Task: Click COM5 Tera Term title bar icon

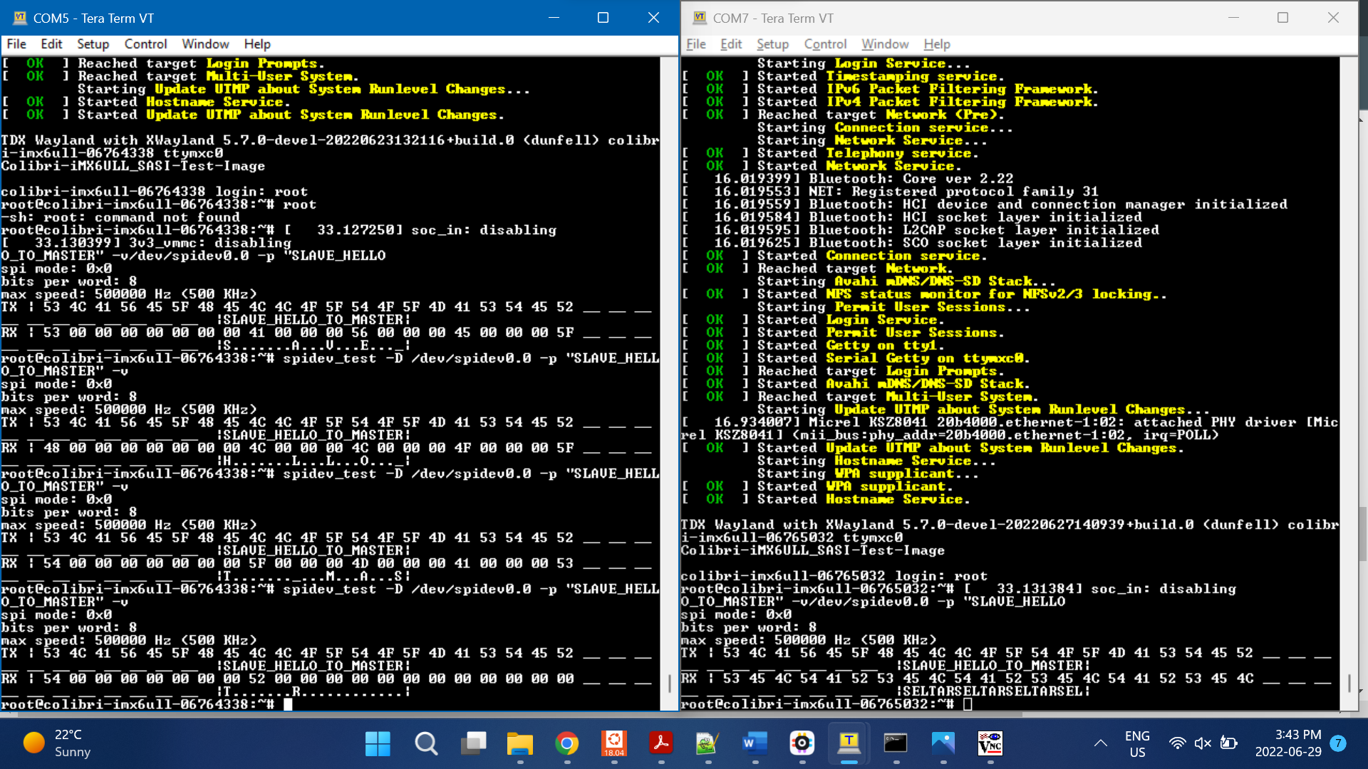Action: click(19, 18)
